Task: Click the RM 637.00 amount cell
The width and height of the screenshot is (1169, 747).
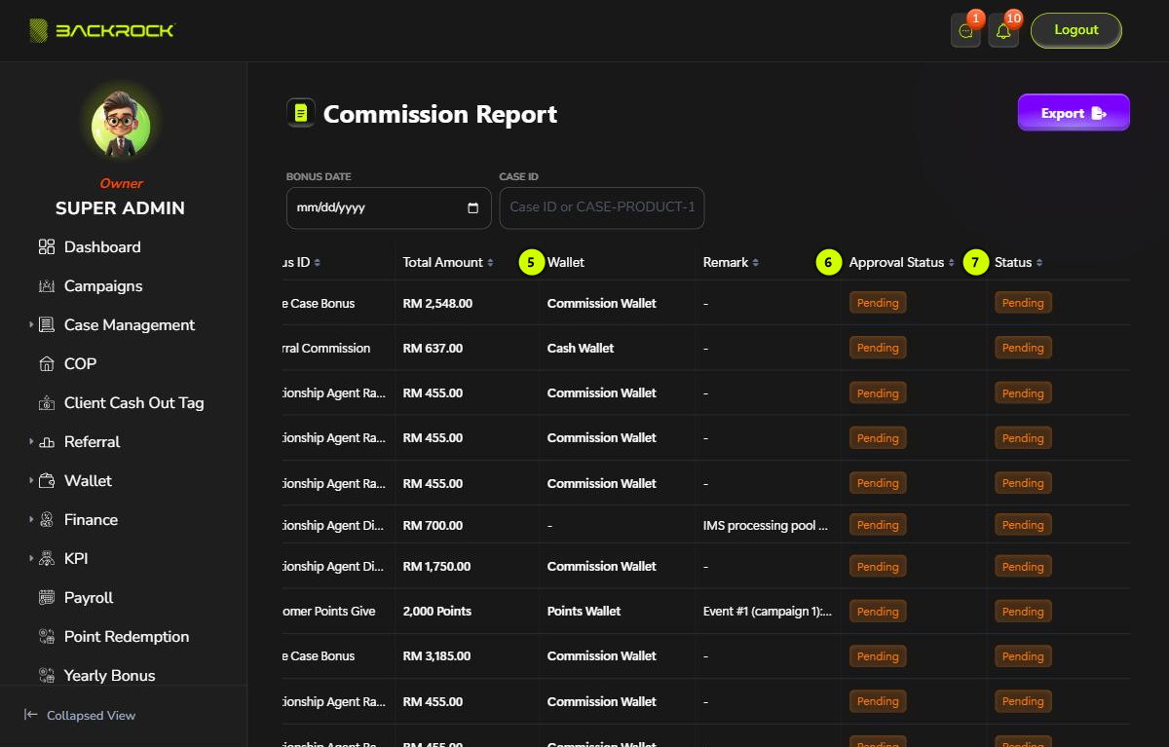Action: 433,349
